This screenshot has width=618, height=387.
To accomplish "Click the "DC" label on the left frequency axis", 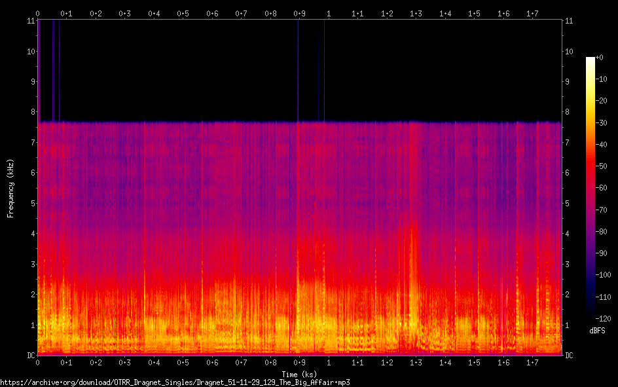I will point(30,356).
